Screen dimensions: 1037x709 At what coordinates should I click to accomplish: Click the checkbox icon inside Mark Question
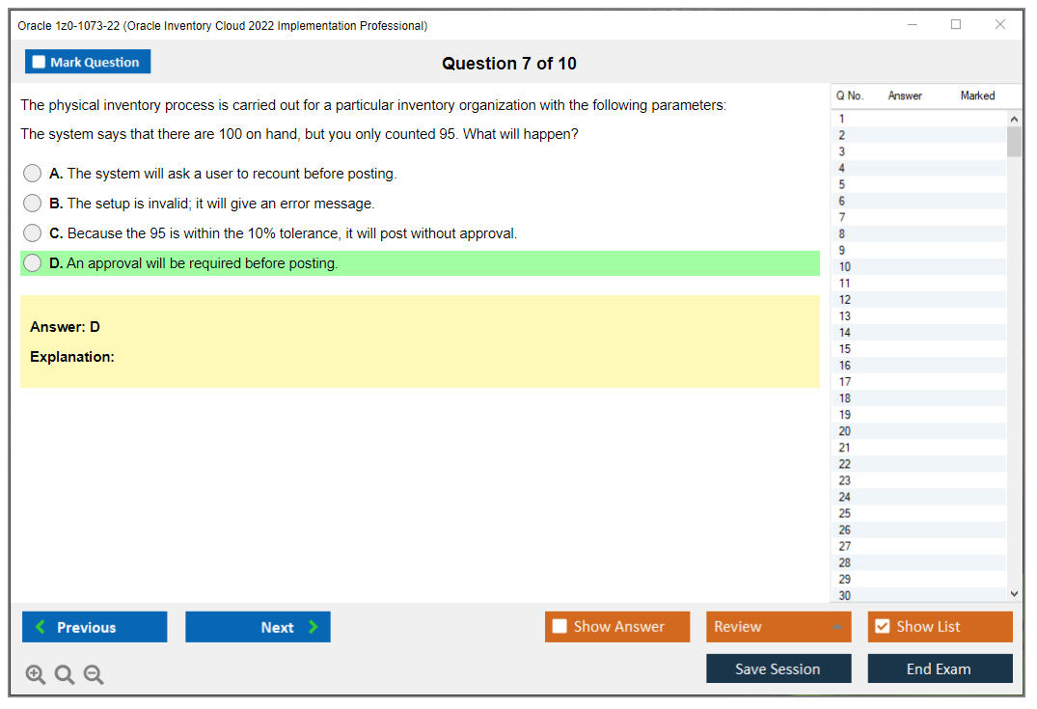point(38,61)
